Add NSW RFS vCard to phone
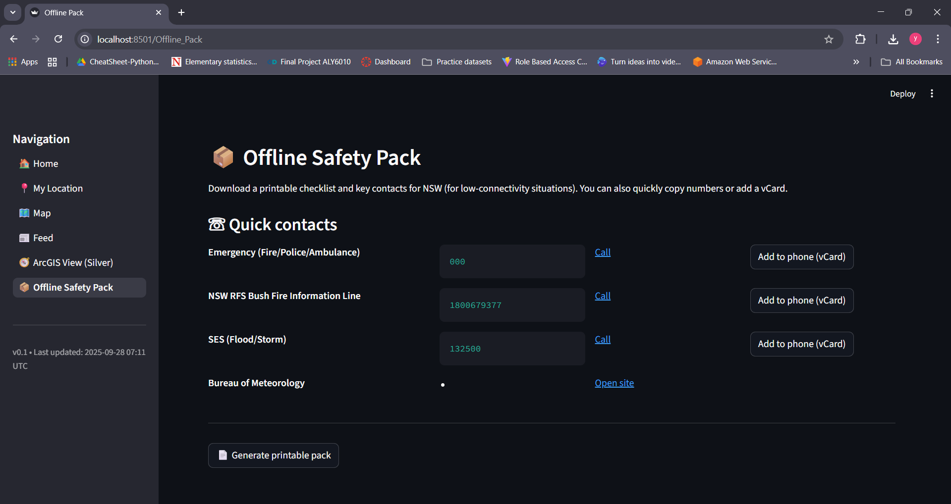The width and height of the screenshot is (951, 504). pyautogui.click(x=802, y=301)
